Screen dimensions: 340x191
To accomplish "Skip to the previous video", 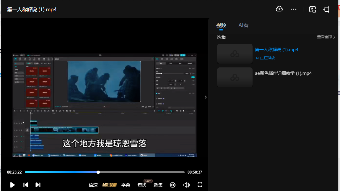I will 26,185.
